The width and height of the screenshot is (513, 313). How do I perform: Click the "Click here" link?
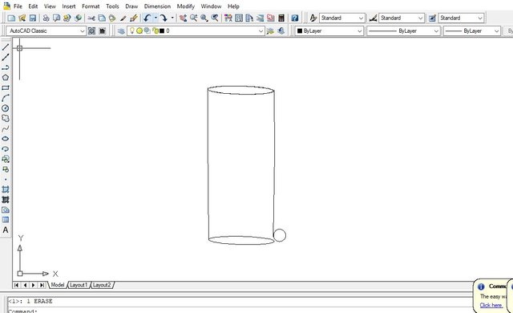pos(491,305)
